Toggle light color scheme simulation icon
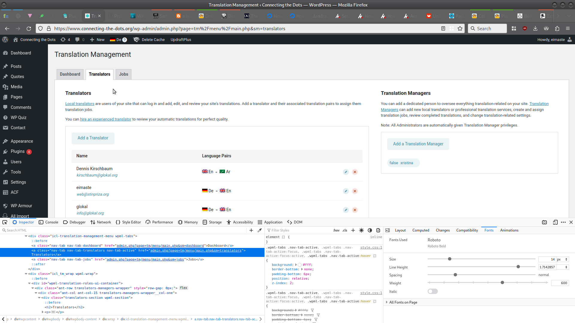Screen dimensions: 575x323 pos(361,230)
